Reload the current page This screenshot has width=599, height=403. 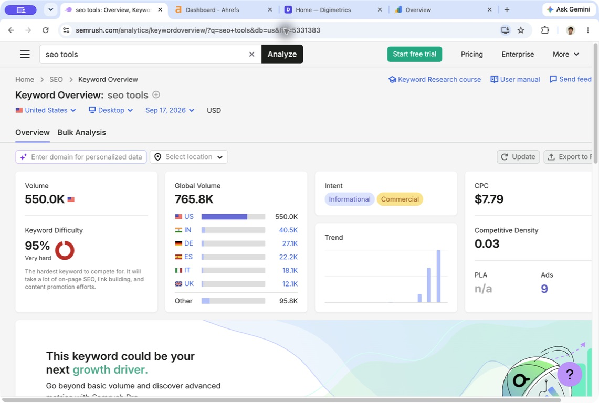(46, 30)
